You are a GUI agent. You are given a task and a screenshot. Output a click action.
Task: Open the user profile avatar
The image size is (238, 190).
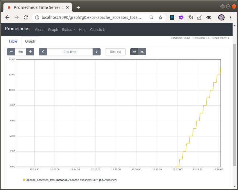tap(221, 17)
